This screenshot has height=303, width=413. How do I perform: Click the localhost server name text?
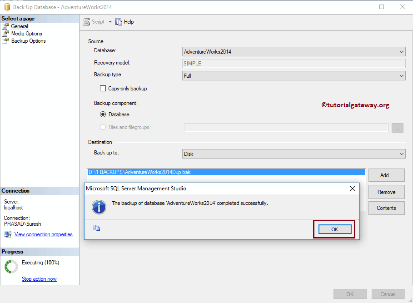pyautogui.click(x=14, y=208)
